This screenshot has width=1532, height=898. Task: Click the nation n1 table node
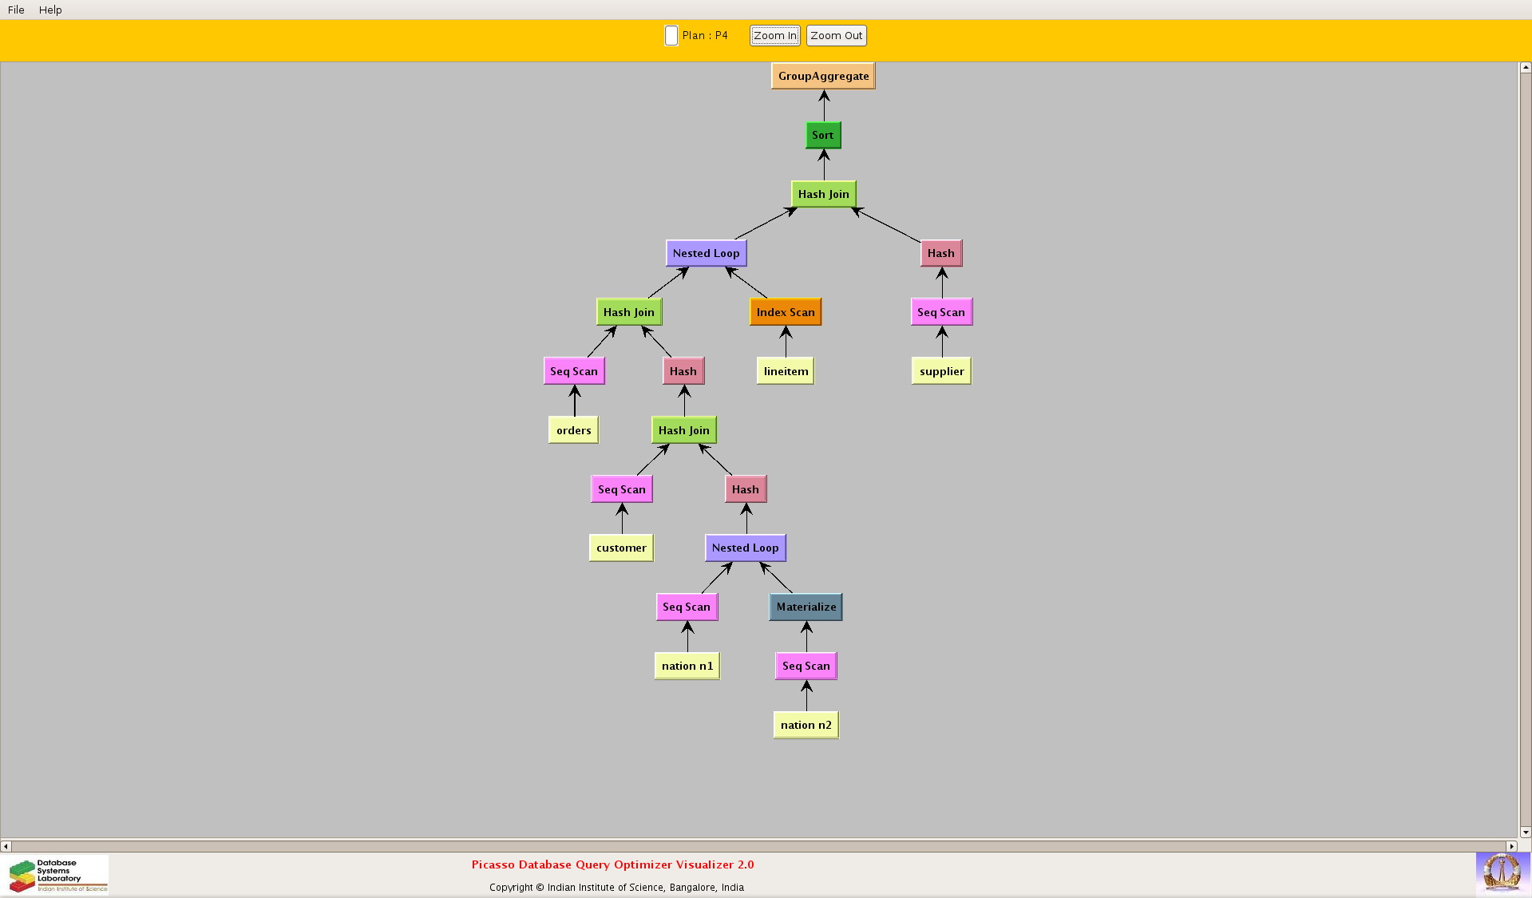(687, 666)
